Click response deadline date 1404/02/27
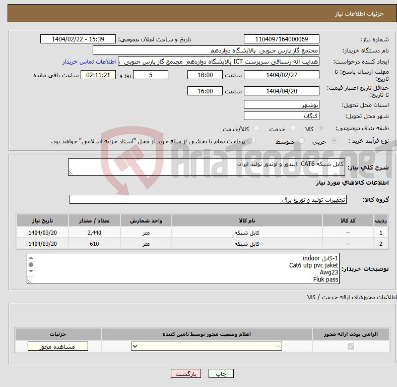This screenshot has width=397, height=387. pos(281,75)
